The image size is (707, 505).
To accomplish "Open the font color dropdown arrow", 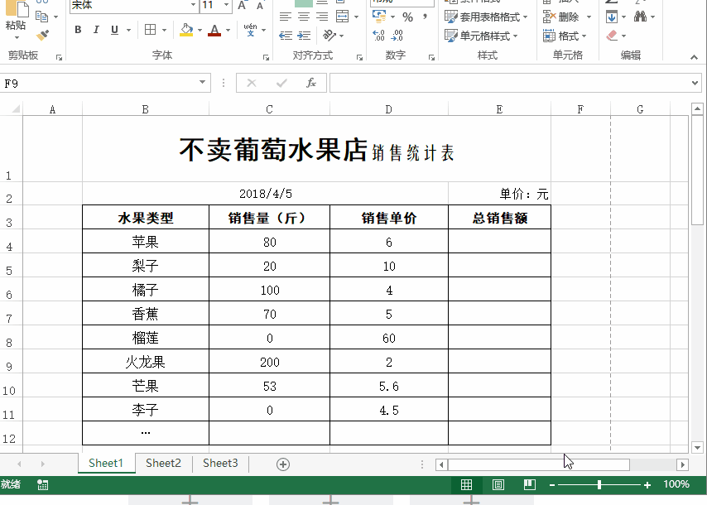I will pos(228,30).
